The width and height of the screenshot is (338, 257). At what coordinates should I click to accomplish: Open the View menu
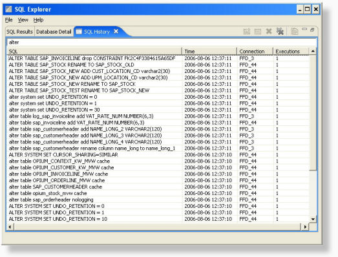click(x=23, y=20)
